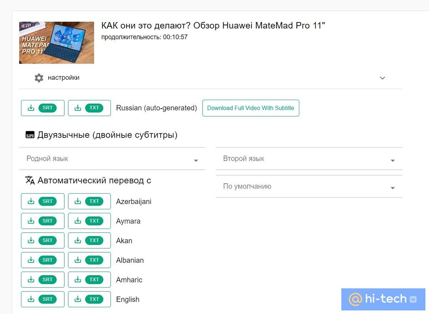Image resolution: width=429 pixels, height=314 pixels.
Task: Download Albanian SRT subtitle file
Action: click(x=43, y=260)
